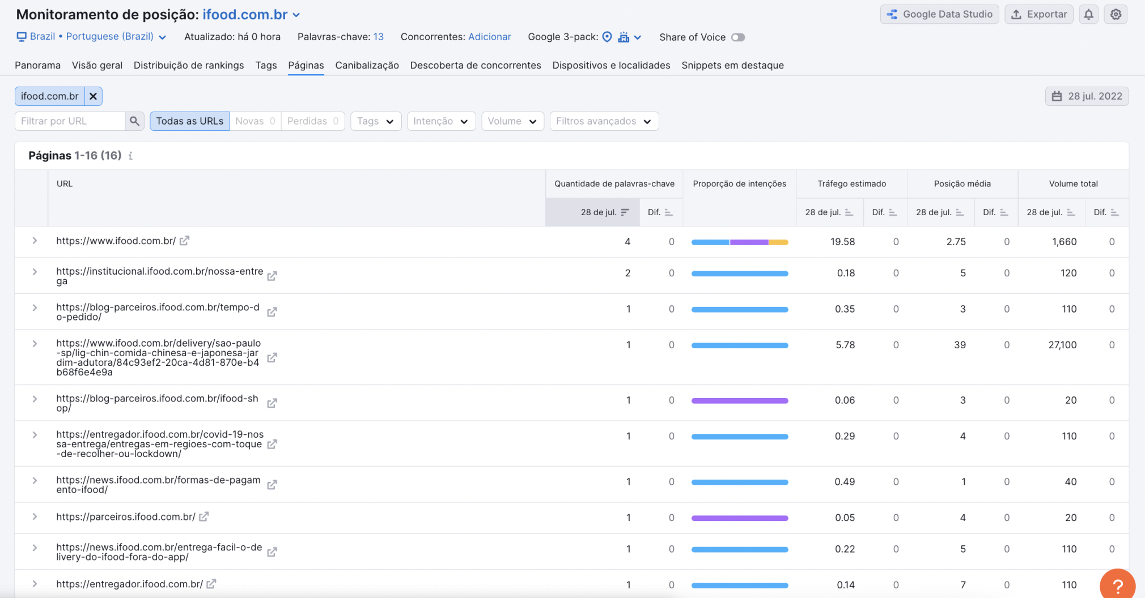Expand the parceiros.ifood.com.br row

click(35, 516)
